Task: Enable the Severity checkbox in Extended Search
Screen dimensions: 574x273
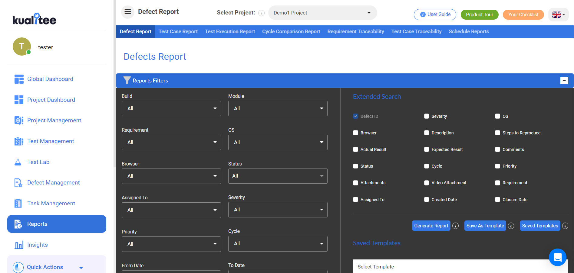Action: 427,116
